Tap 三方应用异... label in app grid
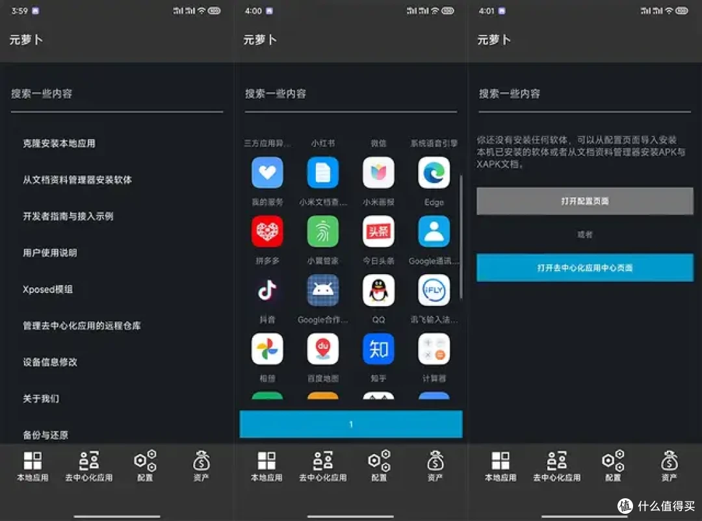 [x=267, y=143]
